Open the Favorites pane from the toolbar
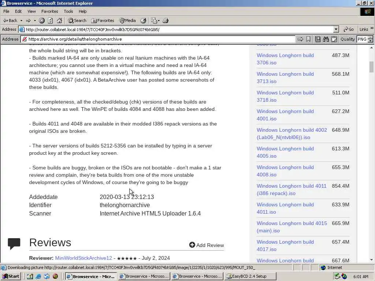 [103, 20]
